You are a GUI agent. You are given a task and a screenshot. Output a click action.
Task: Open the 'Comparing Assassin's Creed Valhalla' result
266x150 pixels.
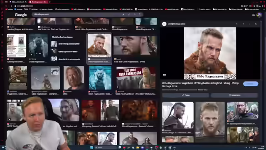click(101, 110)
